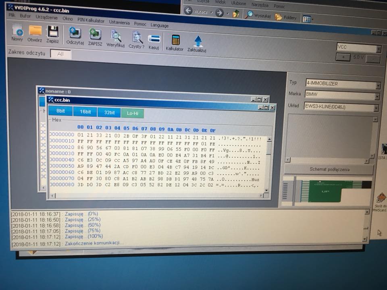Screen dimensions: 387x290
Task: Open Wstecz history dropdown arrow
Action: (211, 12)
